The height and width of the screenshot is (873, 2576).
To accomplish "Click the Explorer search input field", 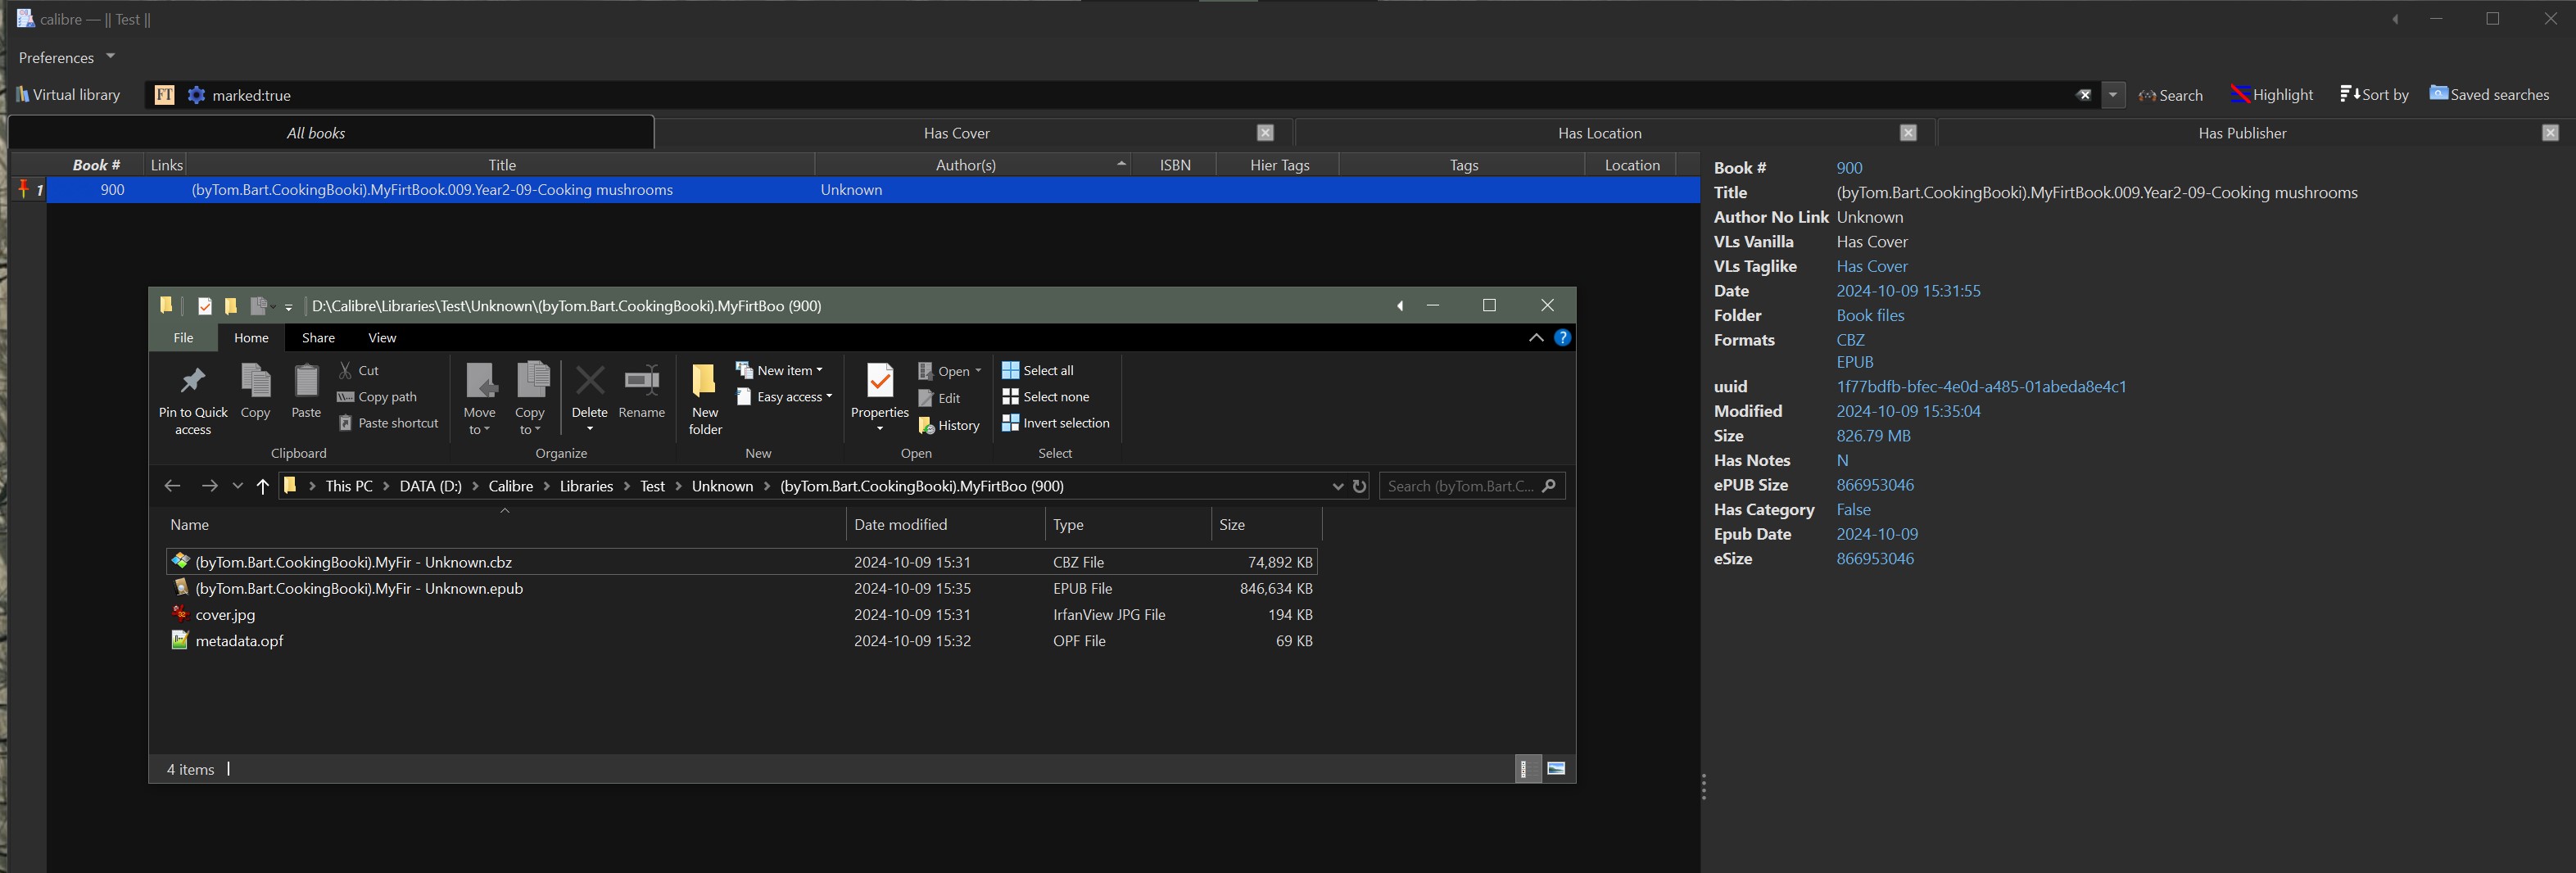I will point(1460,486).
